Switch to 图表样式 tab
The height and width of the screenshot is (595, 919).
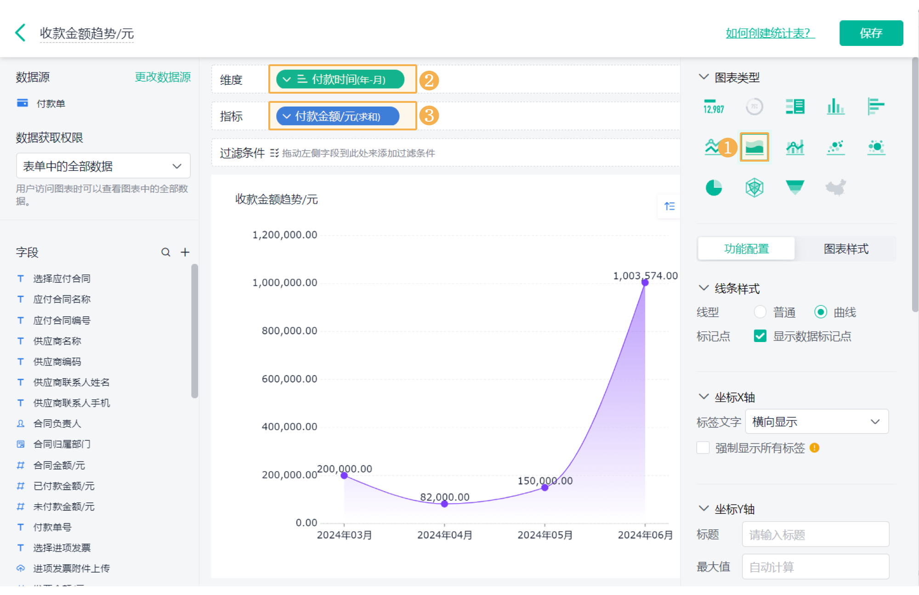pos(845,249)
